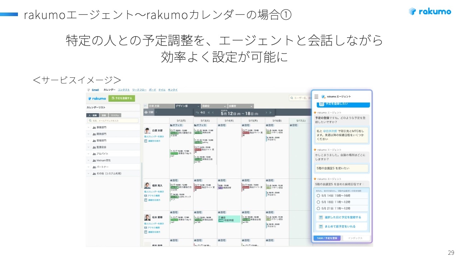Click access rights icon under 松木 愛華
The height and width of the screenshot is (258, 459).
tap(146, 228)
